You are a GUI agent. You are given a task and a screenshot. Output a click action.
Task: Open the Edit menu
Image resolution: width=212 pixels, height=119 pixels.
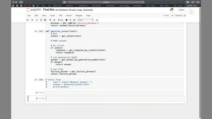pyautogui.click(x=36, y=16)
